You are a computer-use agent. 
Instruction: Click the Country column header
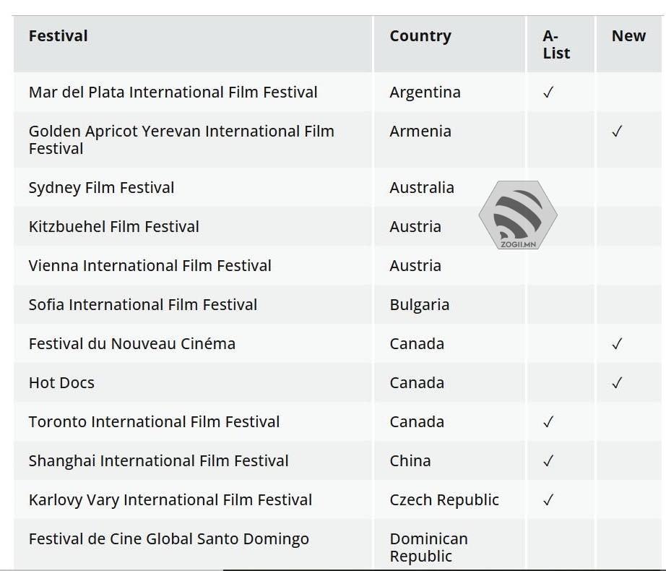pyautogui.click(x=420, y=36)
